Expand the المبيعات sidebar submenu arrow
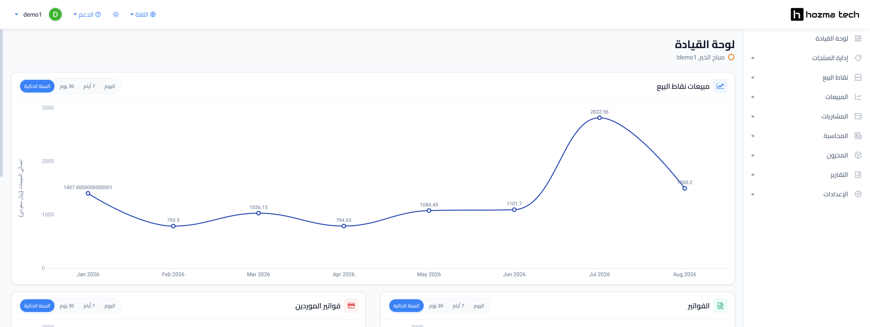Viewport: 870px width, 327px height. click(x=753, y=97)
